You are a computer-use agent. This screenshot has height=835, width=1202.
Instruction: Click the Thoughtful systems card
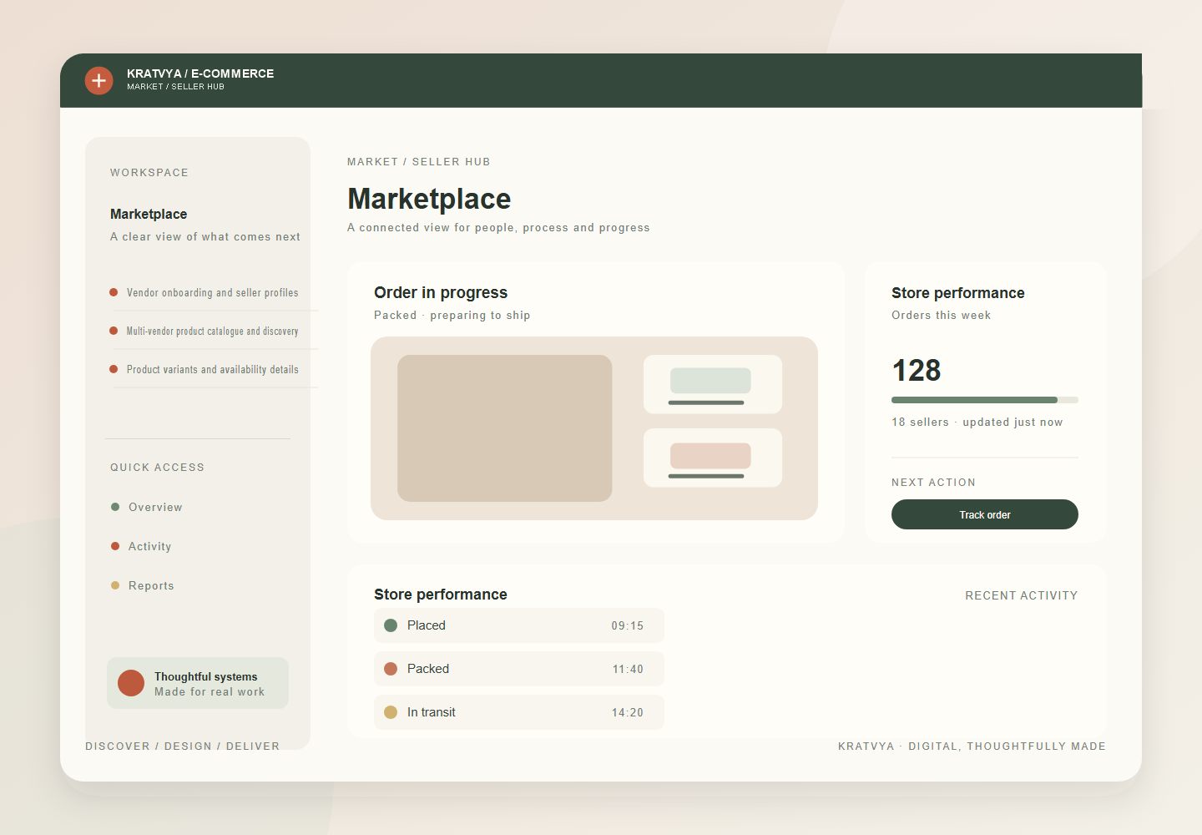point(198,683)
